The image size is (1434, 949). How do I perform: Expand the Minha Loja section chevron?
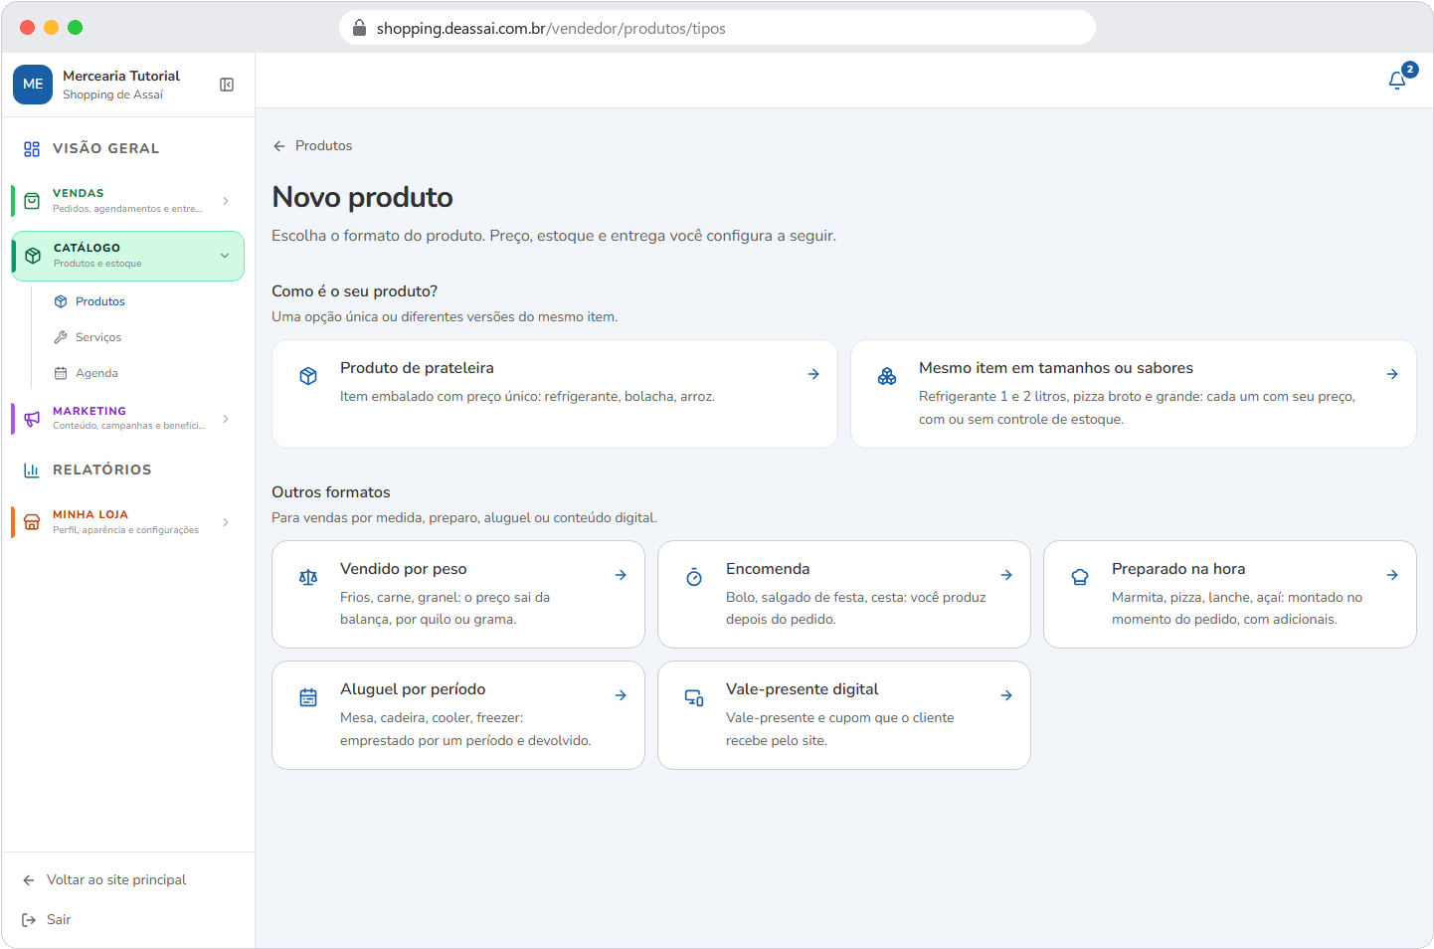pyautogui.click(x=226, y=522)
